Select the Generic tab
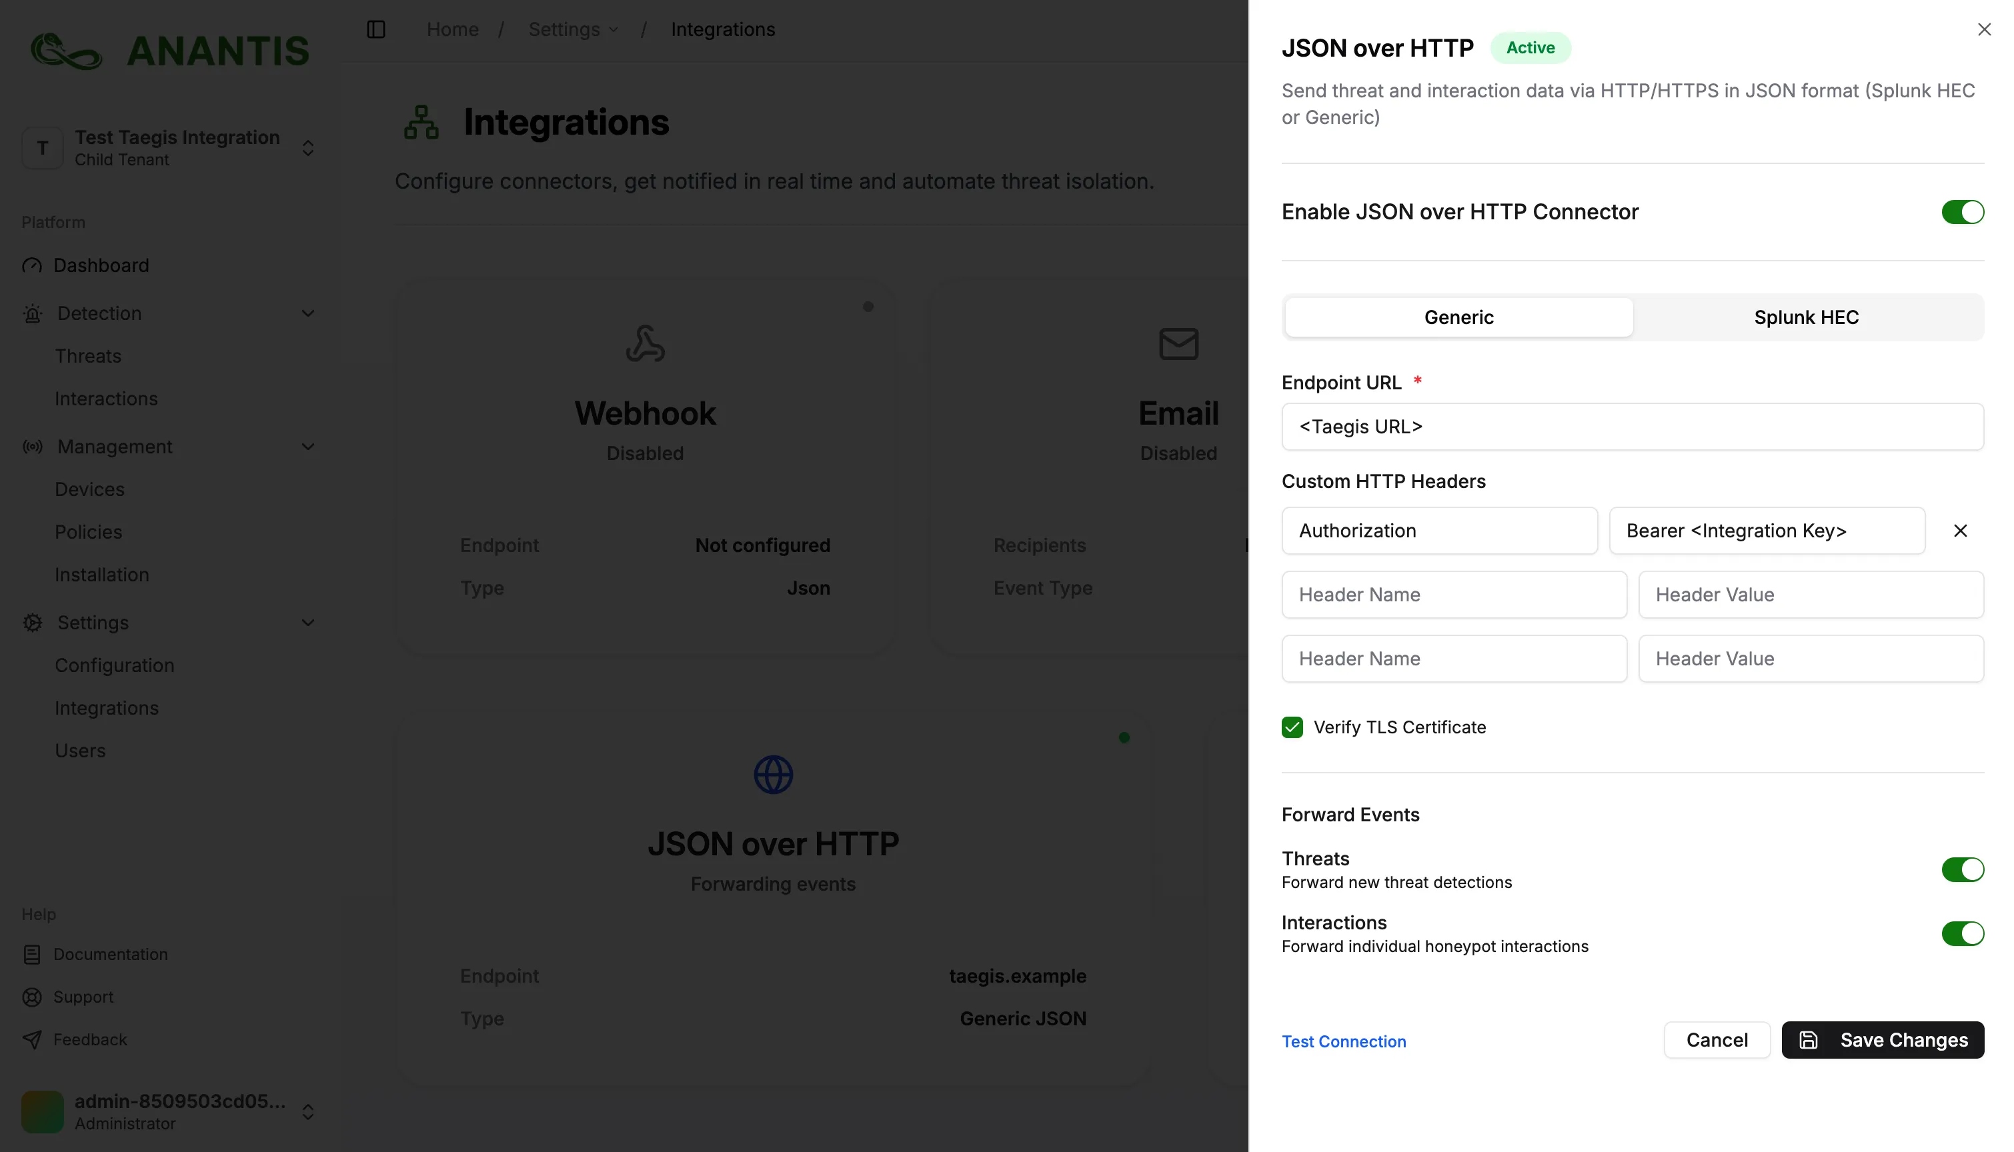 1458,317
